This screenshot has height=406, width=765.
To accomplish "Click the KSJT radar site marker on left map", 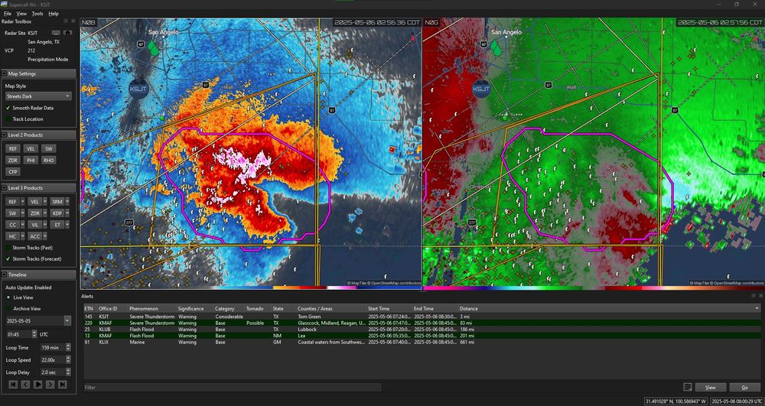I will point(138,89).
